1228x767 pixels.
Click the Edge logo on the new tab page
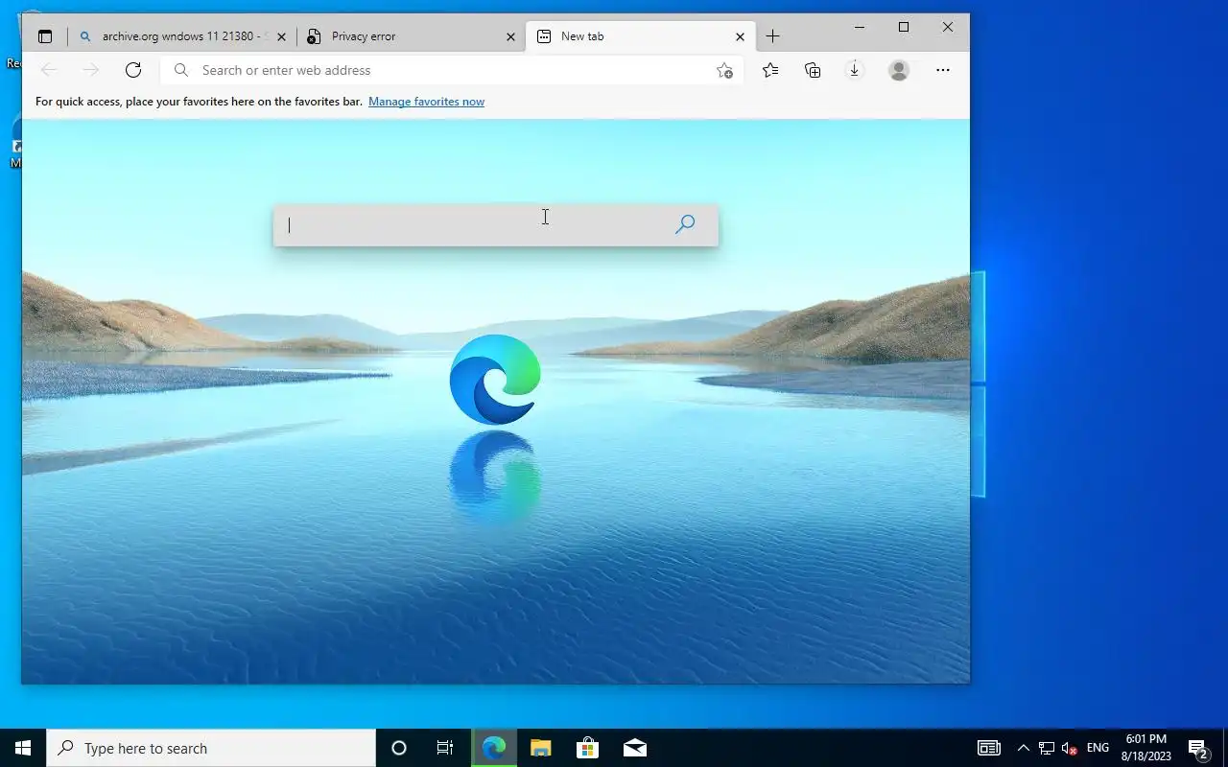[x=495, y=380]
